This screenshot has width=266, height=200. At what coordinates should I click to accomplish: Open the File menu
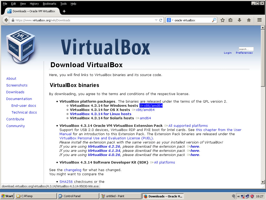[x=5, y=4]
